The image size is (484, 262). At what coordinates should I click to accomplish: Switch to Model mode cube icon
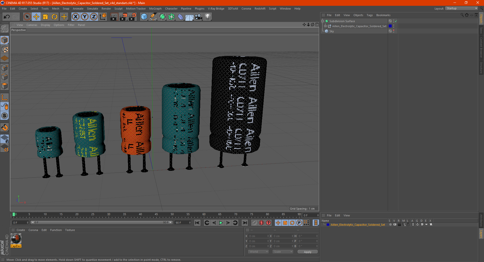tap(5, 40)
